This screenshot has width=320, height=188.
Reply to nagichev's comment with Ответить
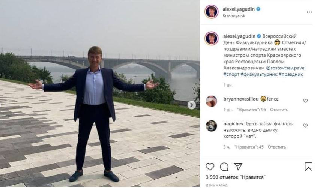pyautogui.click(x=277, y=147)
